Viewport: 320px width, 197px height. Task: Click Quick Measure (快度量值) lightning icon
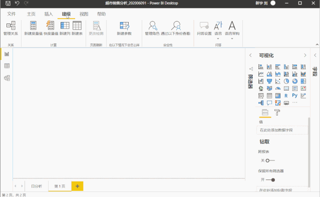tap(50, 25)
